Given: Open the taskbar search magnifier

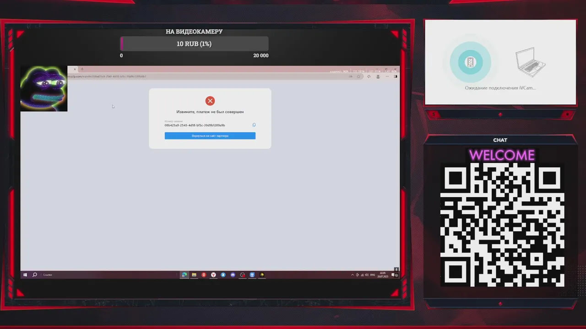Looking at the screenshot, I should click(x=34, y=275).
